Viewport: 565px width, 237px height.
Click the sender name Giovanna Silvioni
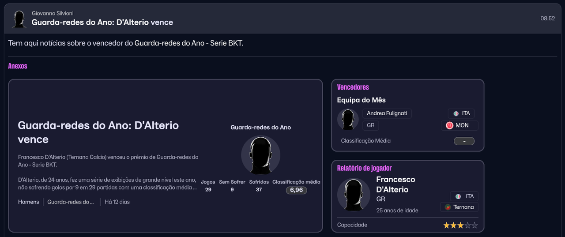pos(53,14)
